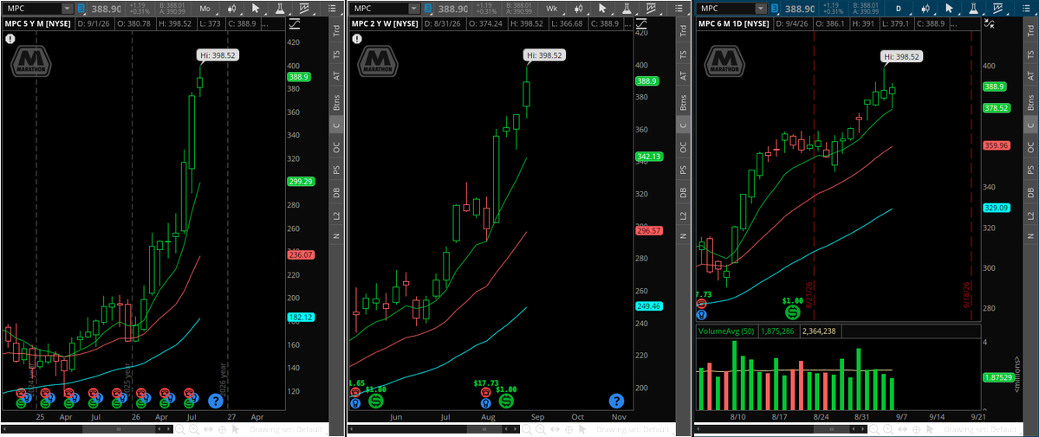Open patterns icon in weekly chart toolbar
The height and width of the screenshot is (437, 1039).
pos(651,9)
